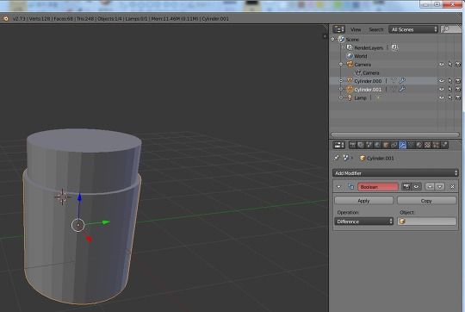Image resolution: width=465 pixels, height=312 pixels.
Task: Click the blue Z-axis manipulator arrow
Action: pos(79,197)
